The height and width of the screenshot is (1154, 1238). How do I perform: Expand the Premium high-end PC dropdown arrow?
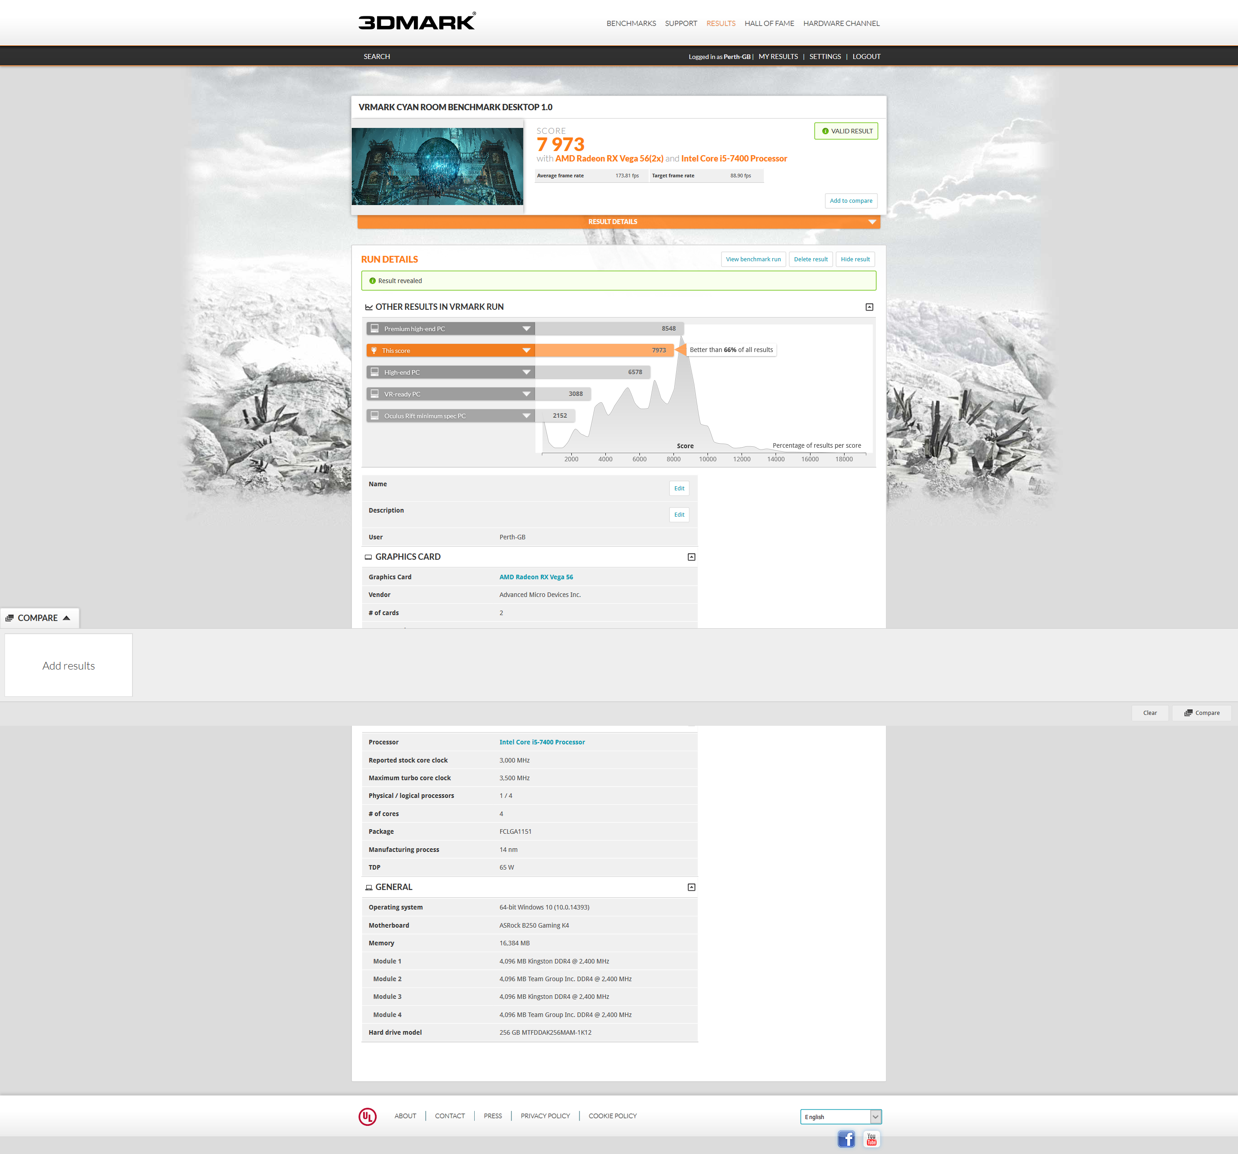(x=526, y=329)
